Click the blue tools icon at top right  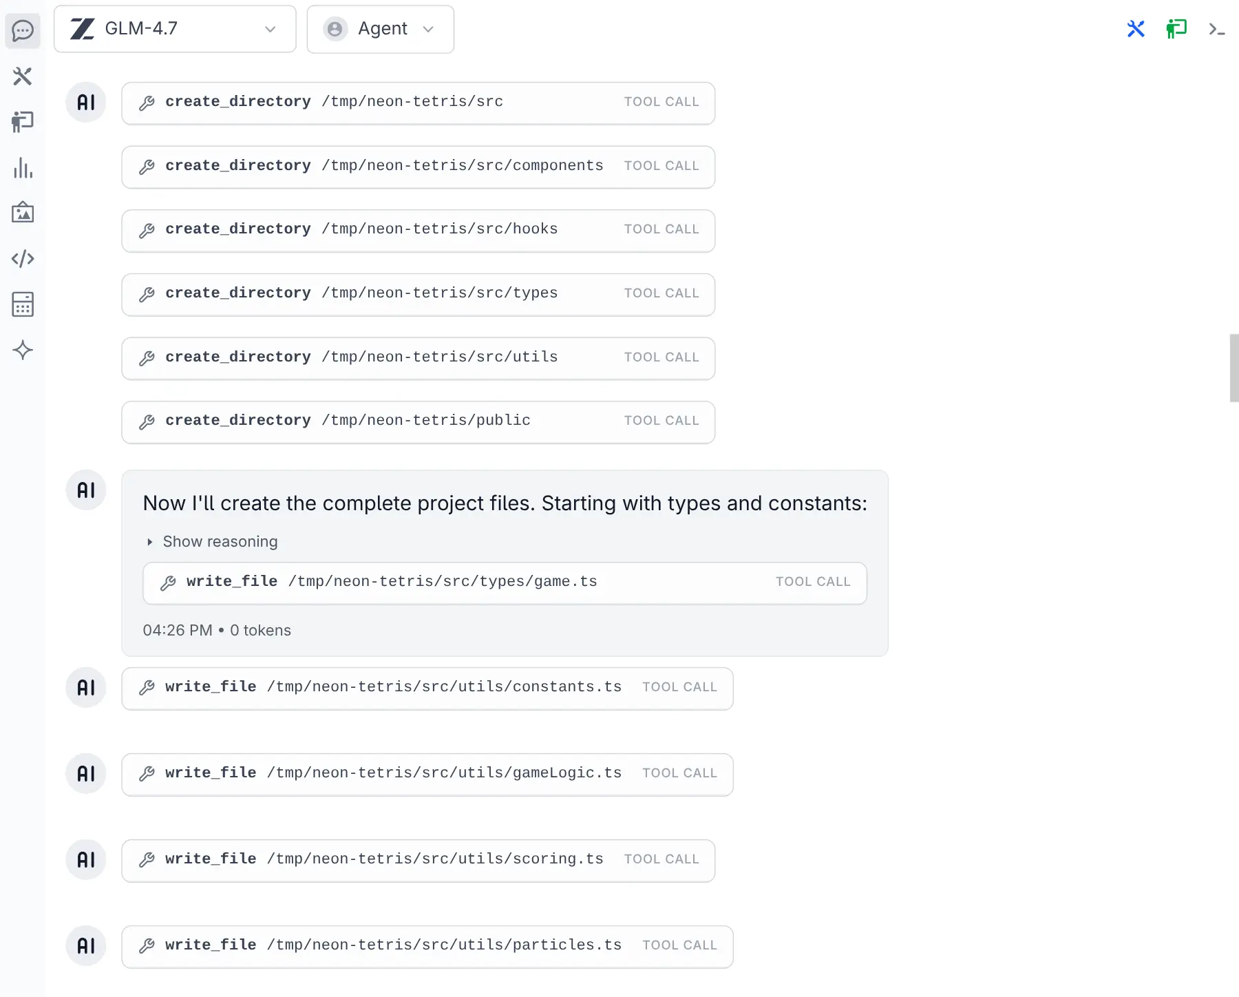(x=1136, y=29)
